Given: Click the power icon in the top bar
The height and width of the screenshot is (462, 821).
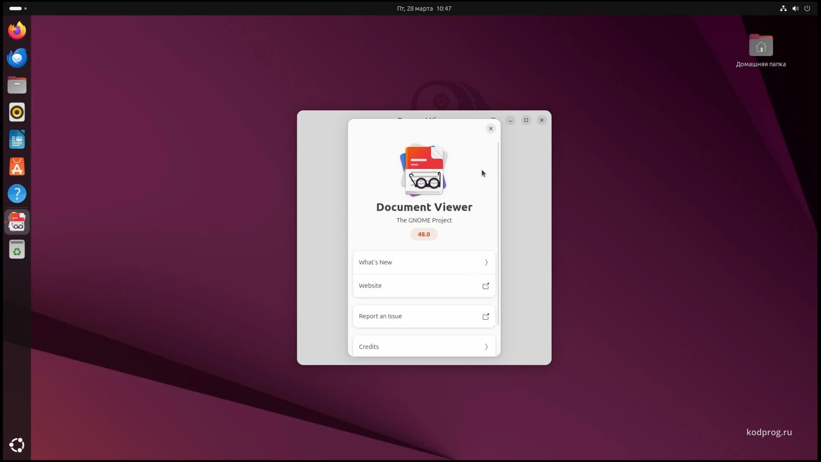Looking at the screenshot, I should pos(807,8).
